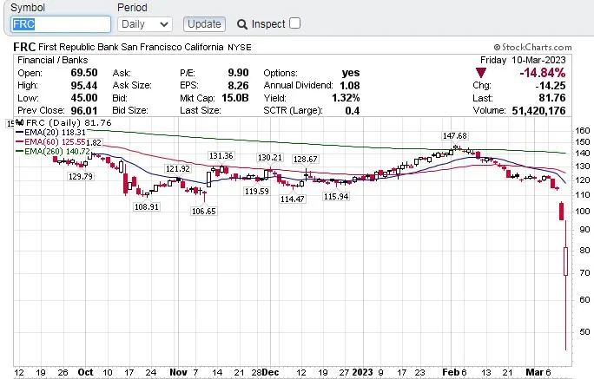Click the 115.94 price label
The image size is (594, 379).
pyautogui.click(x=336, y=197)
